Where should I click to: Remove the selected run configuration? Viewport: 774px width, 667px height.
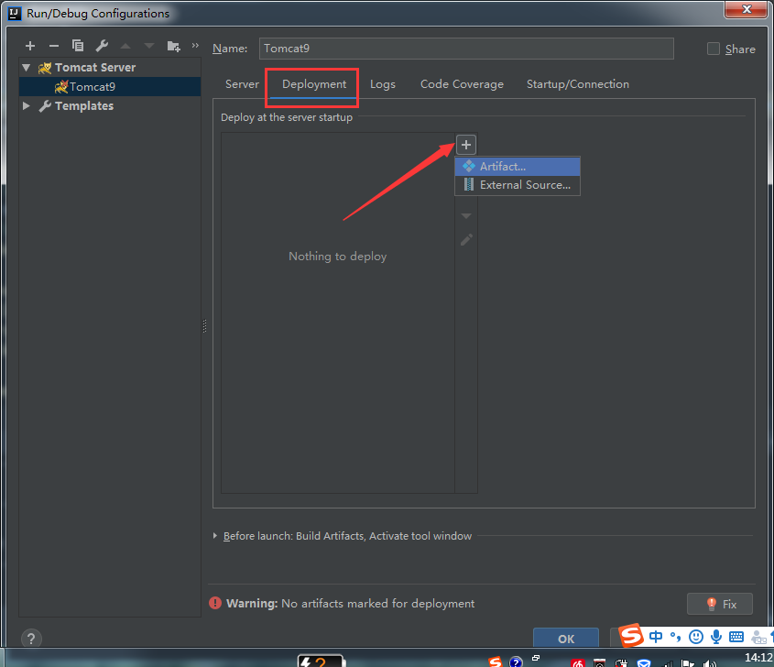[x=54, y=46]
